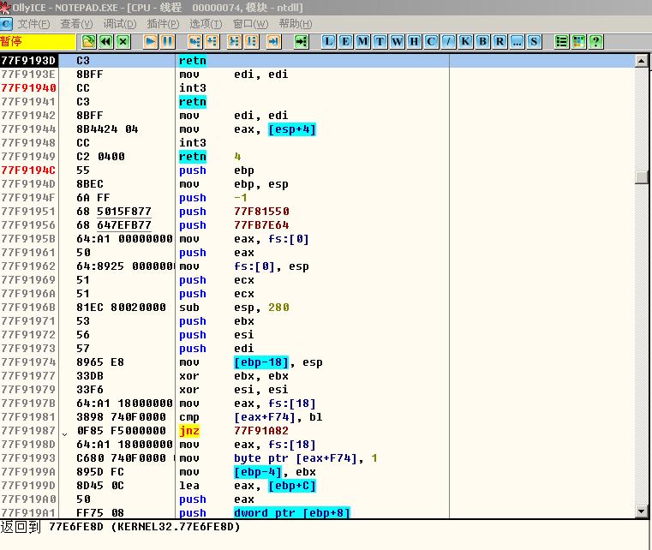This screenshot has height=550, width=652.
Task: Open Source window with S button
Action: pos(535,41)
